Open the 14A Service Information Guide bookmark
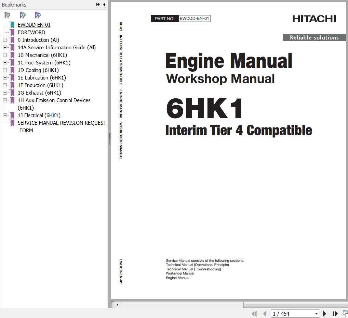This screenshot has height=318, width=348. click(57, 48)
